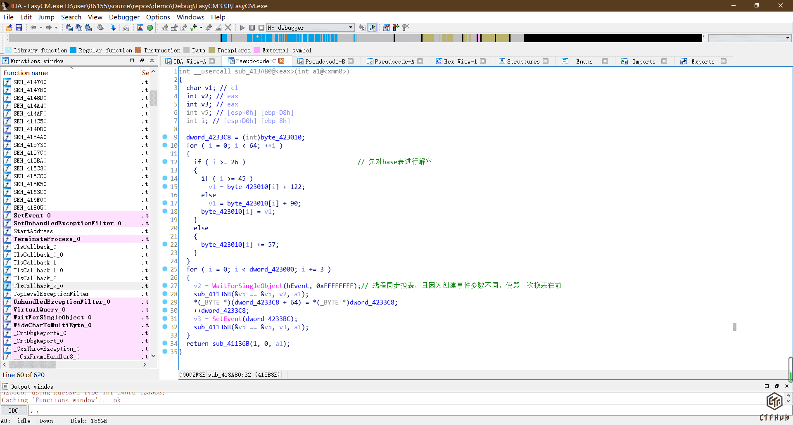The height and width of the screenshot is (425, 793).
Task: Toggle breakpoint dot on line 27
Action: click(165, 286)
